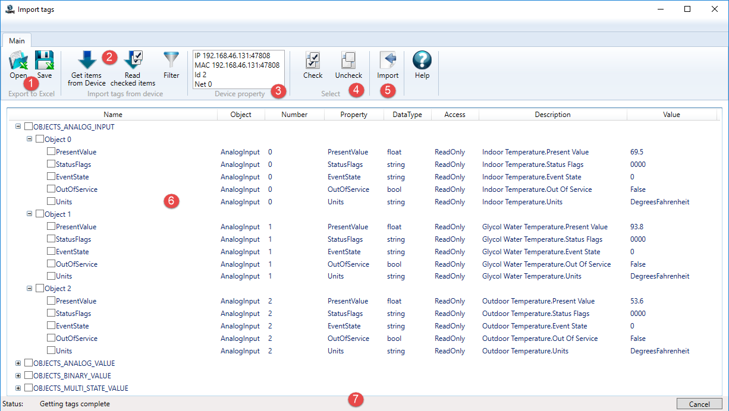Click the Access column header
Viewport: 729px width, 411px height.
[455, 115]
